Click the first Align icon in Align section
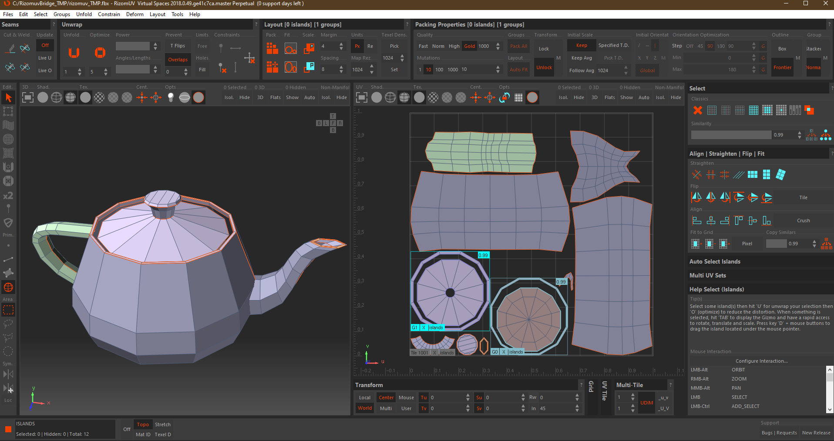 pos(696,220)
